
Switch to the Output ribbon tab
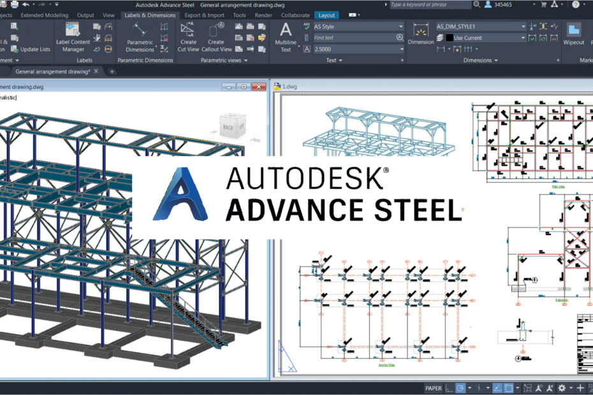pos(85,15)
